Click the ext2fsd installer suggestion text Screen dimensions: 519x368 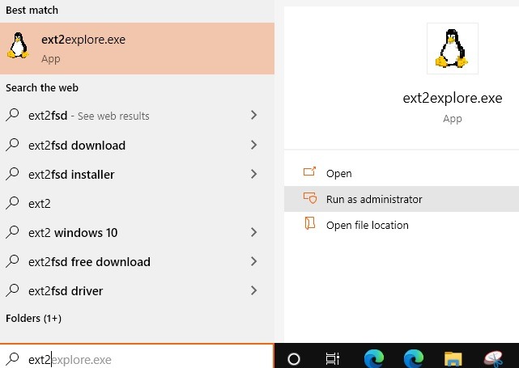tap(71, 174)
